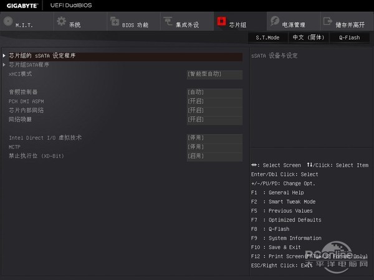374x280 pixels.
Task: Click the 集成外设 peripherals icon
Action: click(x=168, y=21)
